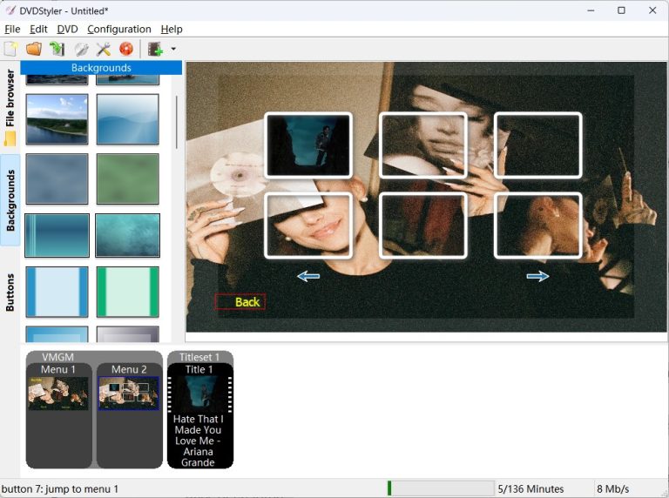This screenshot has height=498, width=669.
Task: Click the Backgrounds list scrollbar
Action: [176, 123]
